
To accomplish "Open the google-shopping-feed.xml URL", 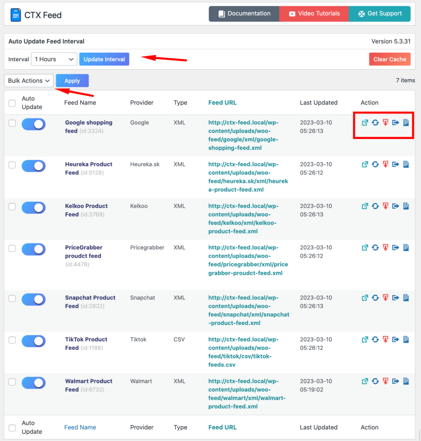I will tap(243, 135).
